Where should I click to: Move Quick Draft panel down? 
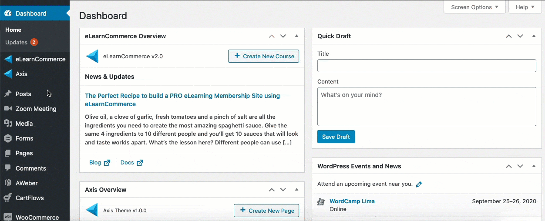[520, 36]
